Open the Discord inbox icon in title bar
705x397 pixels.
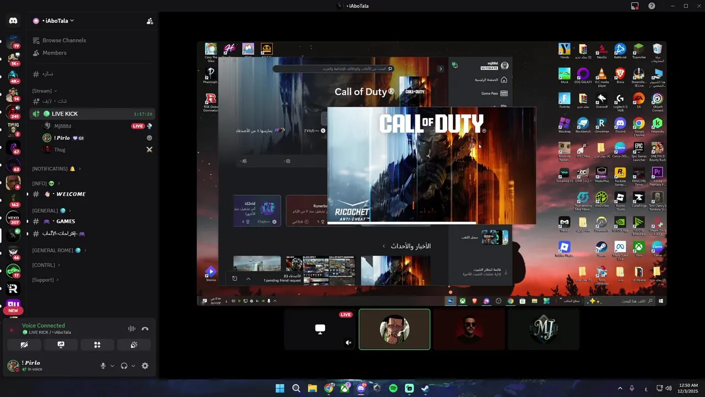[x=635, y=6]
